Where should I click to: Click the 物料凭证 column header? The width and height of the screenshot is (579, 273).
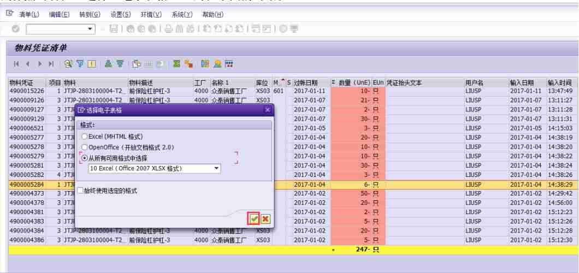[x=28, y=82]
